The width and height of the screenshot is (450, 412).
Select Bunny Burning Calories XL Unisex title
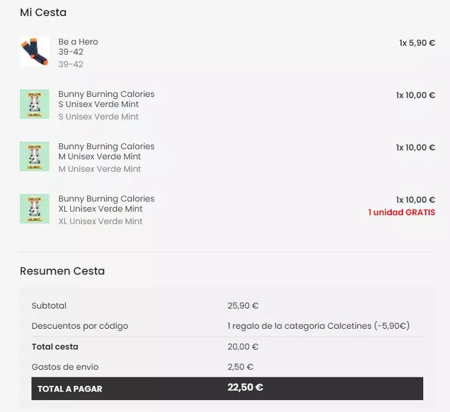(x=106, y=203)
